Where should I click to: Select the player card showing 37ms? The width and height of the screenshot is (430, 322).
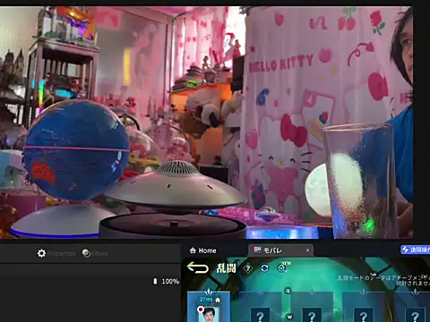tap(209, 307)
